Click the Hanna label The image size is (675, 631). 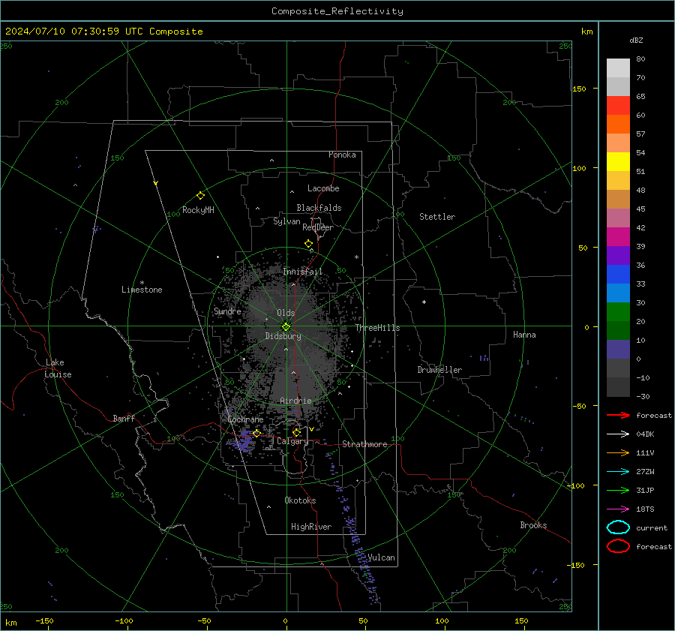[524, 335]
